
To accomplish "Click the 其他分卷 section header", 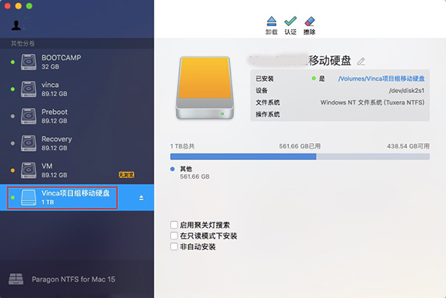I will click(x=23, y=43).
